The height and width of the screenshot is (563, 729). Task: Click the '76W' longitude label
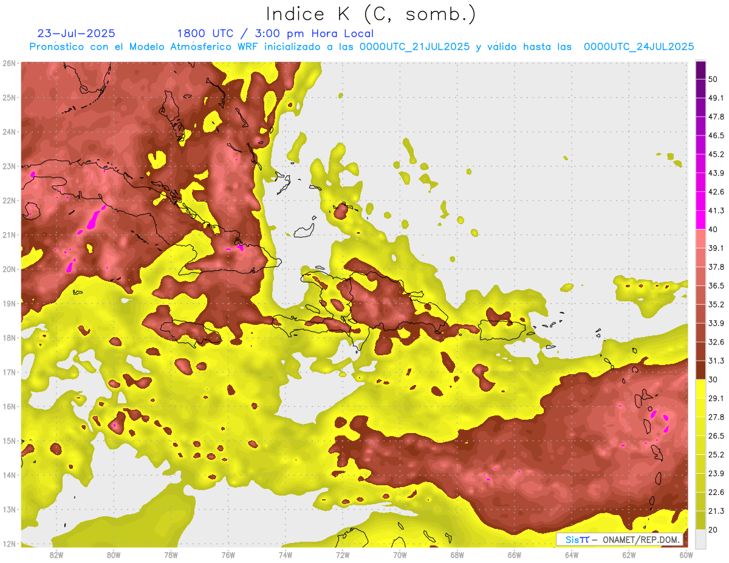pos(228,554)
